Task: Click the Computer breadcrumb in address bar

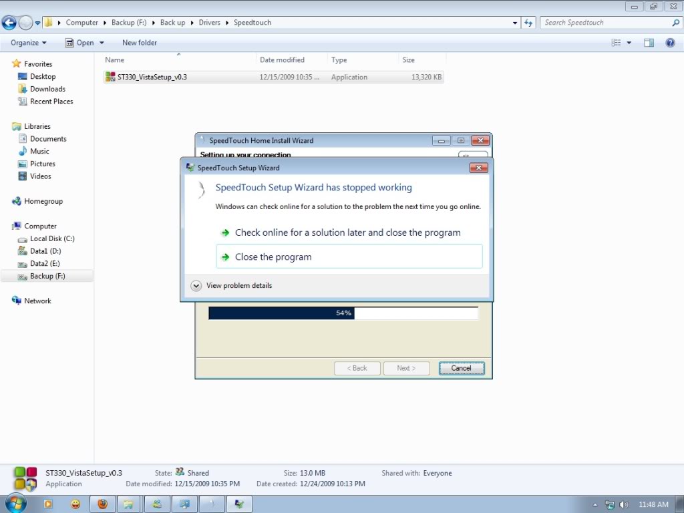Action: [82, 23]
